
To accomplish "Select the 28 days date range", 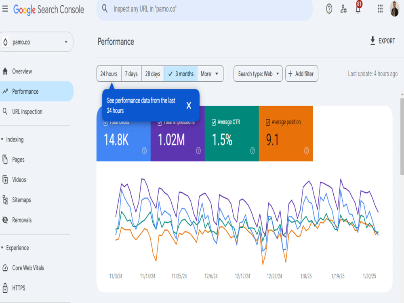I will pos(153,74).
